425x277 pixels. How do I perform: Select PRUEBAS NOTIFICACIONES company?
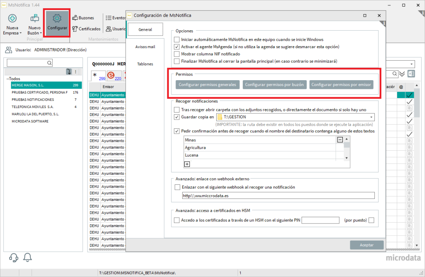tap(46, 100)
